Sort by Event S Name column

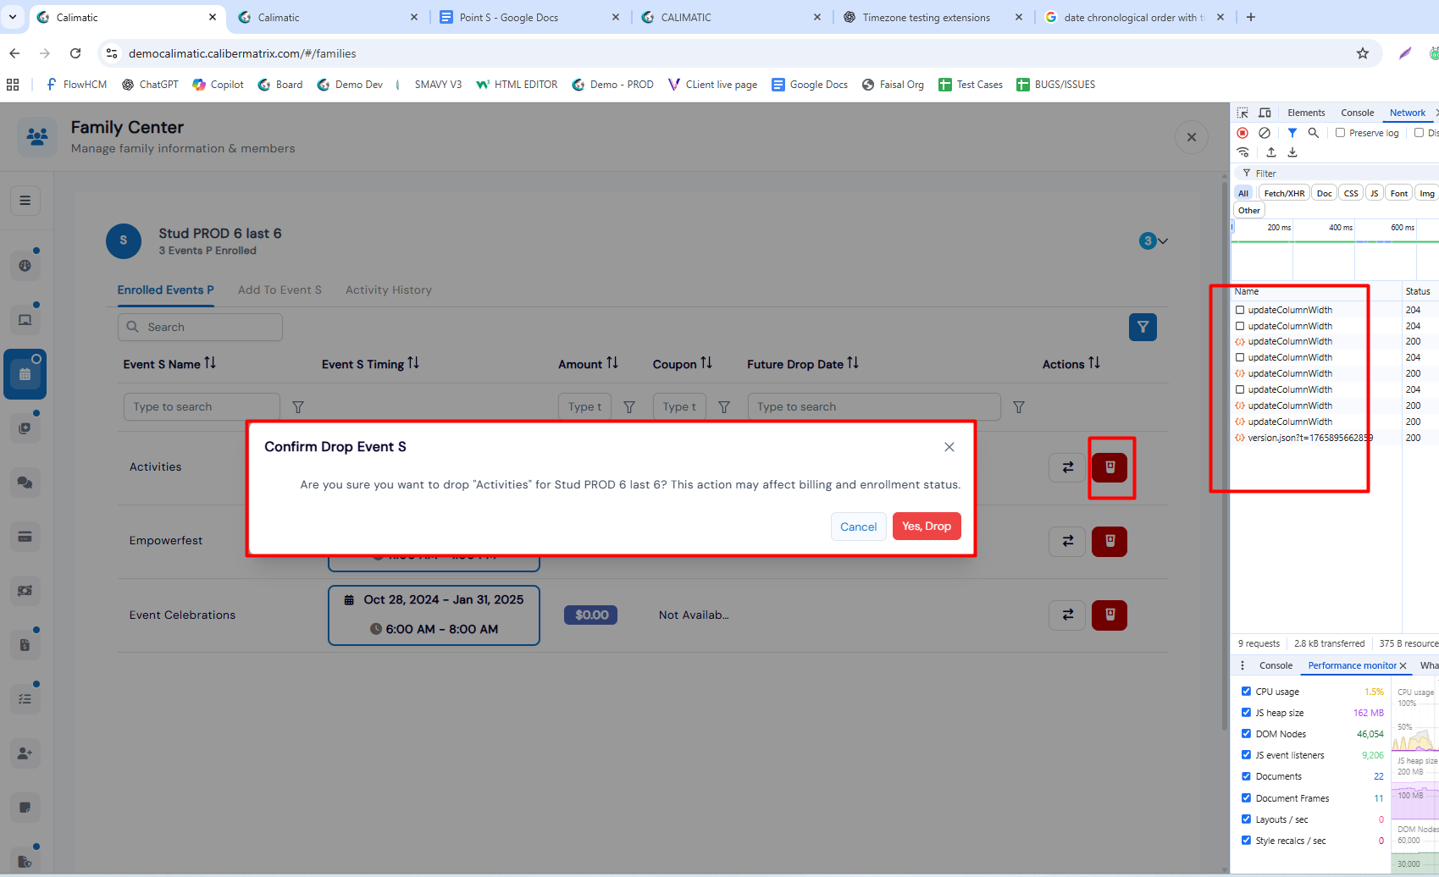pyautogui.click(x=210, y=363)
